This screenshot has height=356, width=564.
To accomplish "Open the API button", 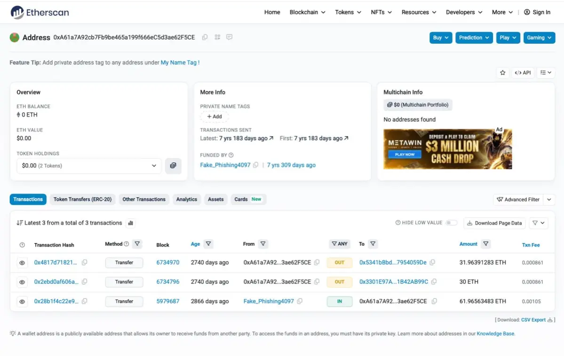I will click(x=523, y=72).
